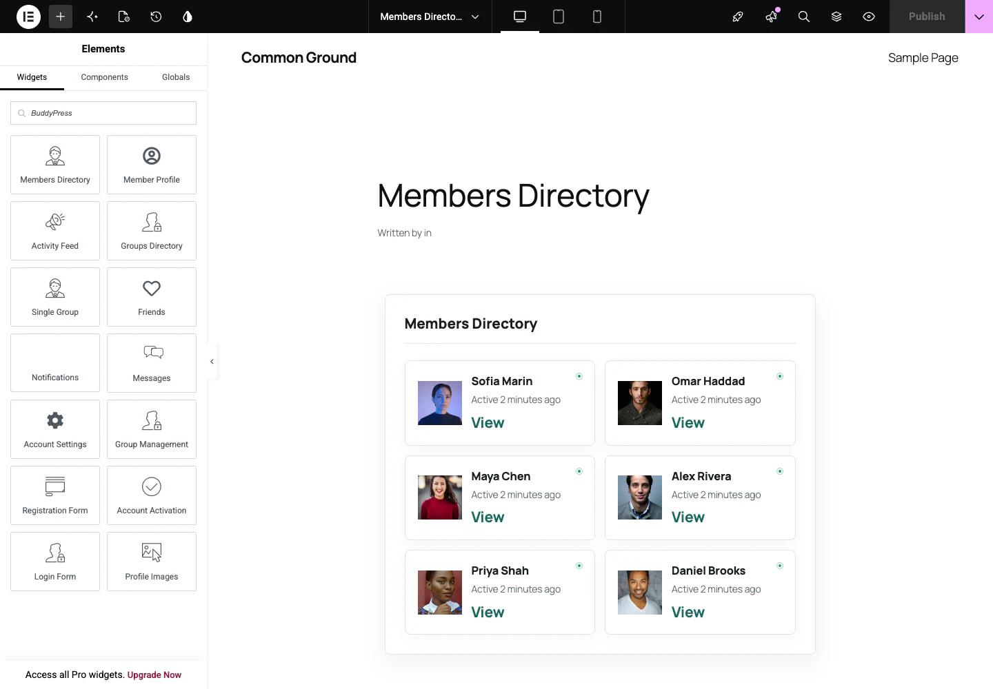Viewport: 993px width, 689px height.
Task: Open the Members Directory document dropdown
Action: (x=430, y=17)
